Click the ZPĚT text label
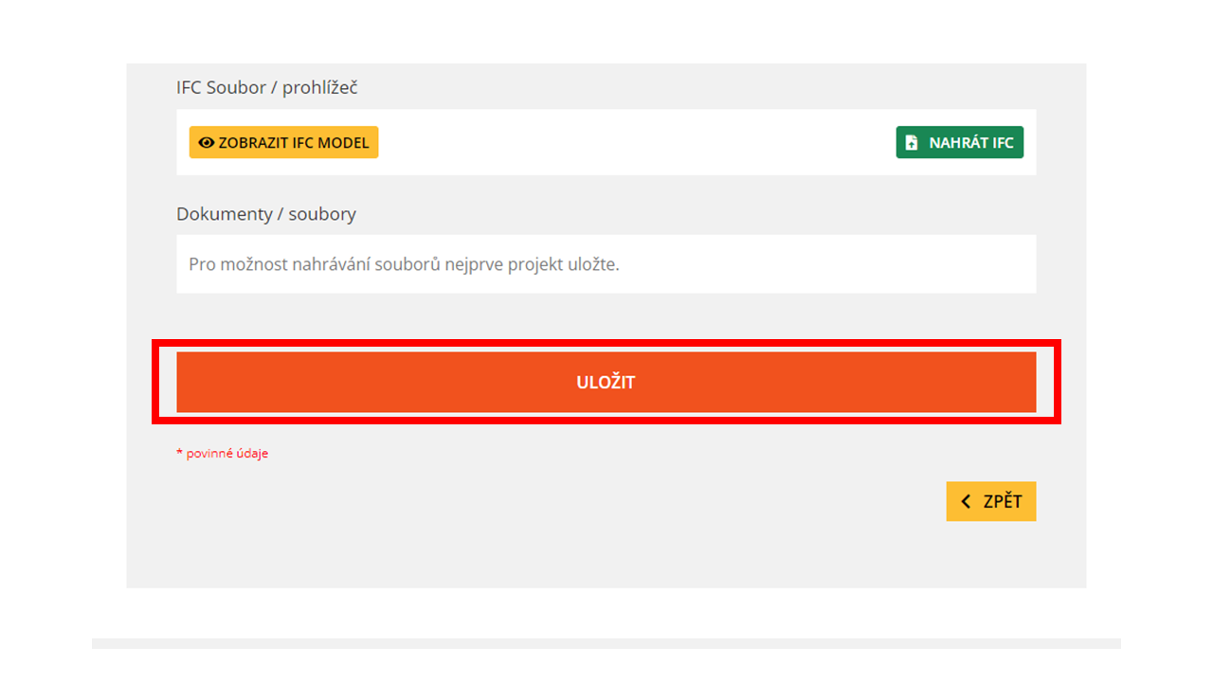This screenshot has height=682, width=1213. 1003,502
